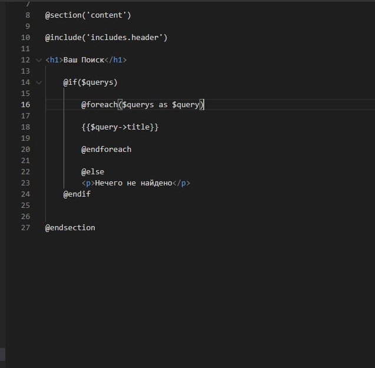Place cursor in @include('includes.header') line

106,38
